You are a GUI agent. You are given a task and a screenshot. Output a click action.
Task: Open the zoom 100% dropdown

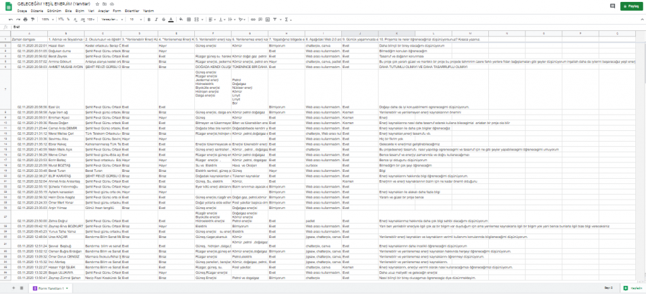(48, 19)
